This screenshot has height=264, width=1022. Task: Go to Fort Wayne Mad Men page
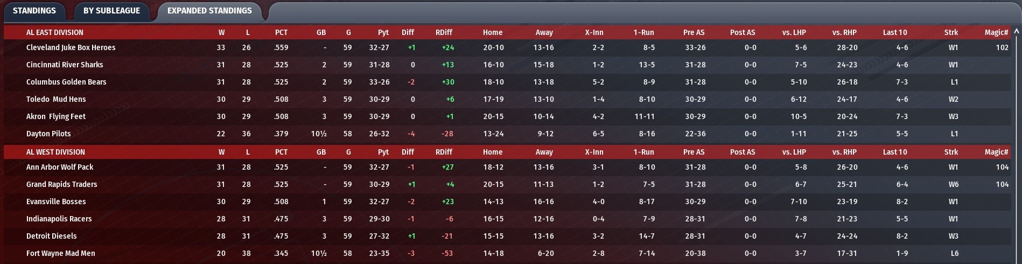[x=61, y=253]
